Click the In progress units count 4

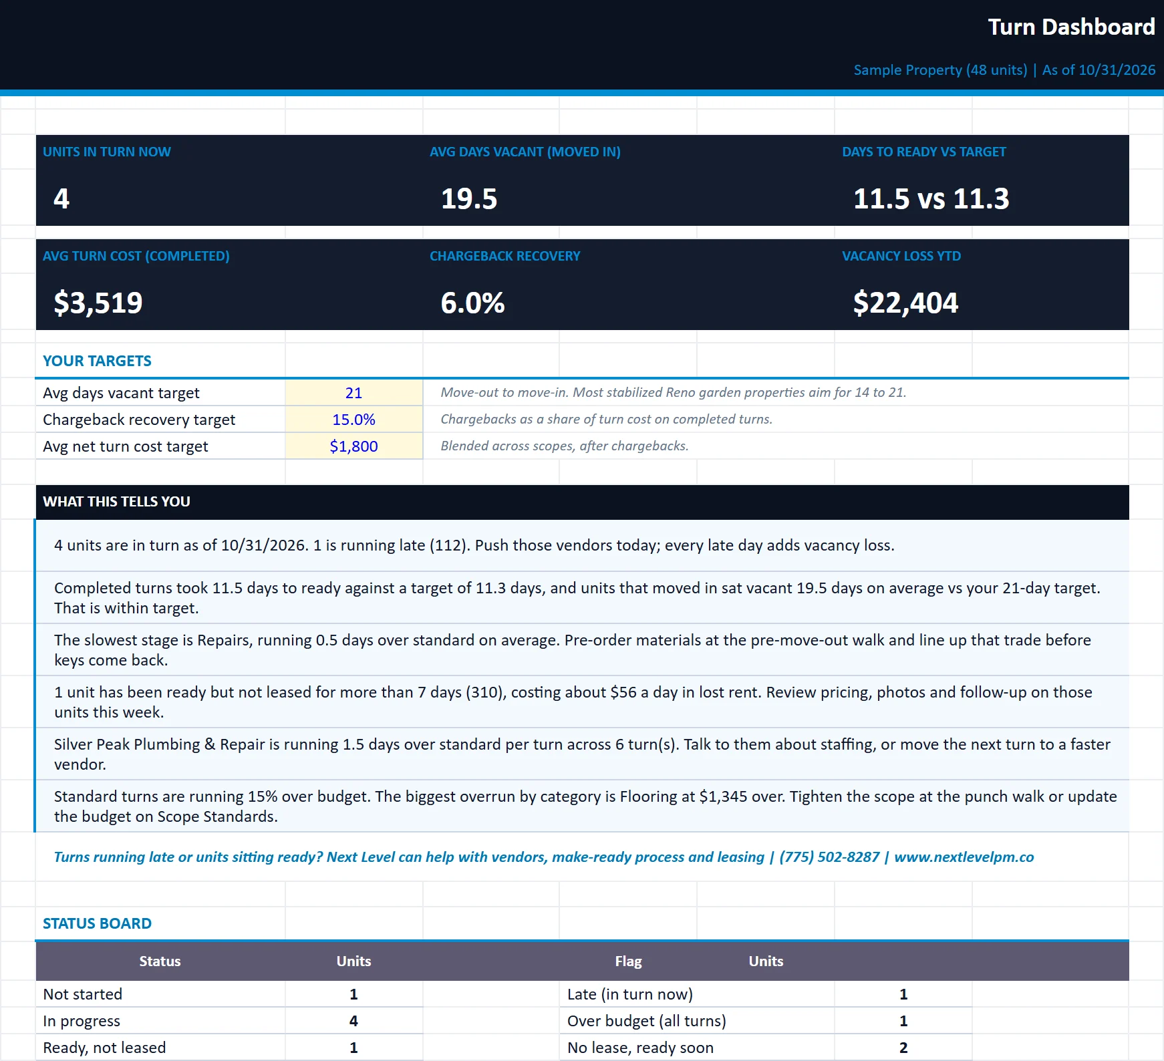(x=353, y=1021)
